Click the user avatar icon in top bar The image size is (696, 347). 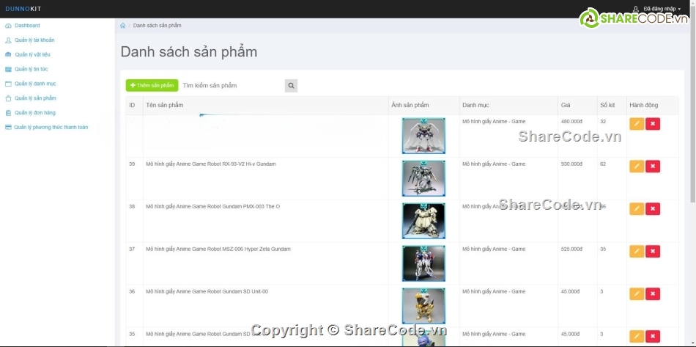point(636,9)
